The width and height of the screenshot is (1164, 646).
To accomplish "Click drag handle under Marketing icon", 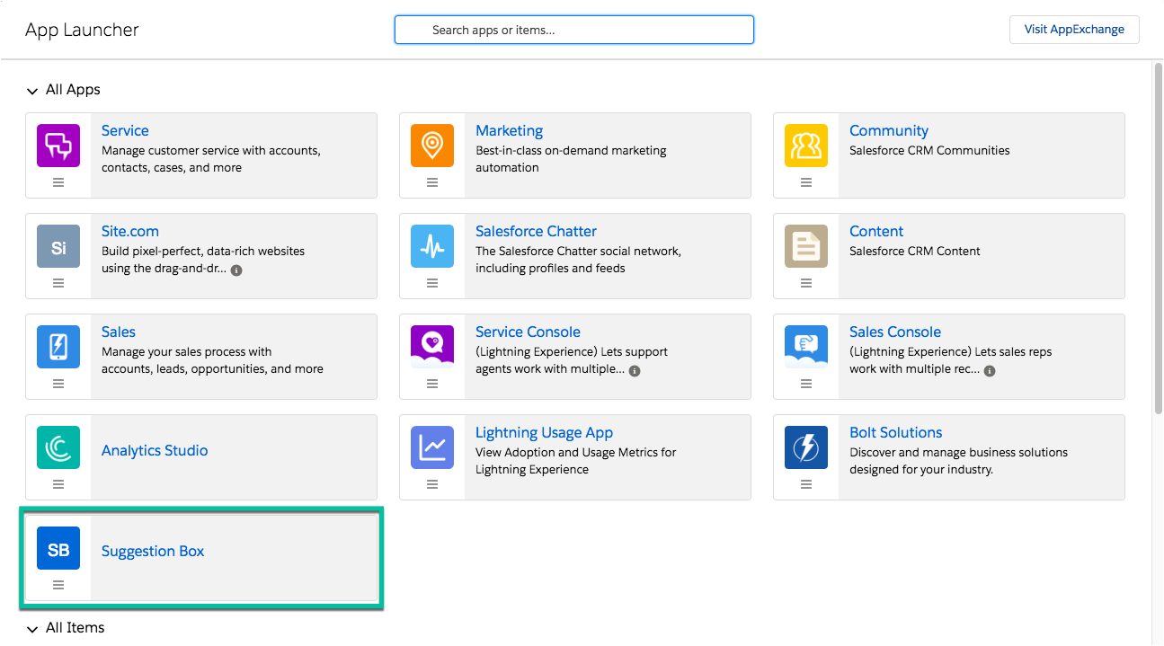I will (432, 182).
